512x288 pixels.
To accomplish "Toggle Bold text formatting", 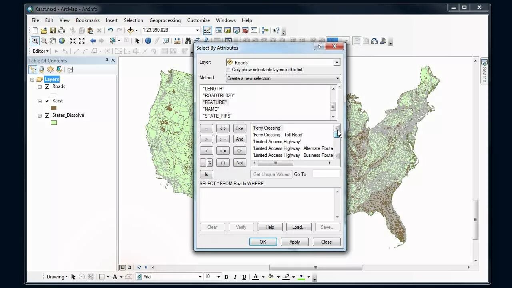I will point(226,277).
